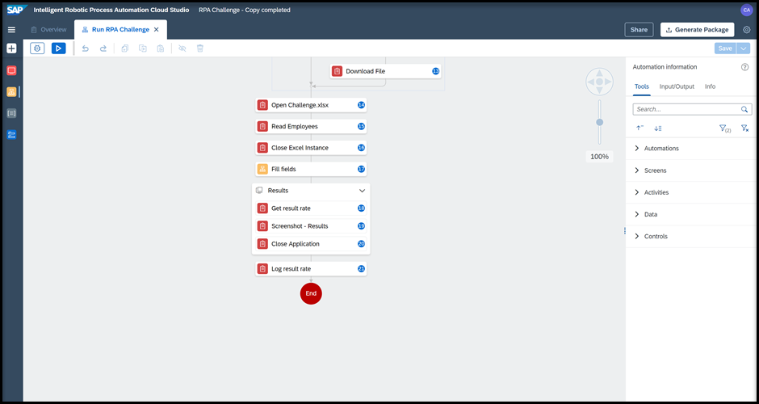Click the Debug (bug) toolbar button
The image size is (759, 404).
[37, 48]
